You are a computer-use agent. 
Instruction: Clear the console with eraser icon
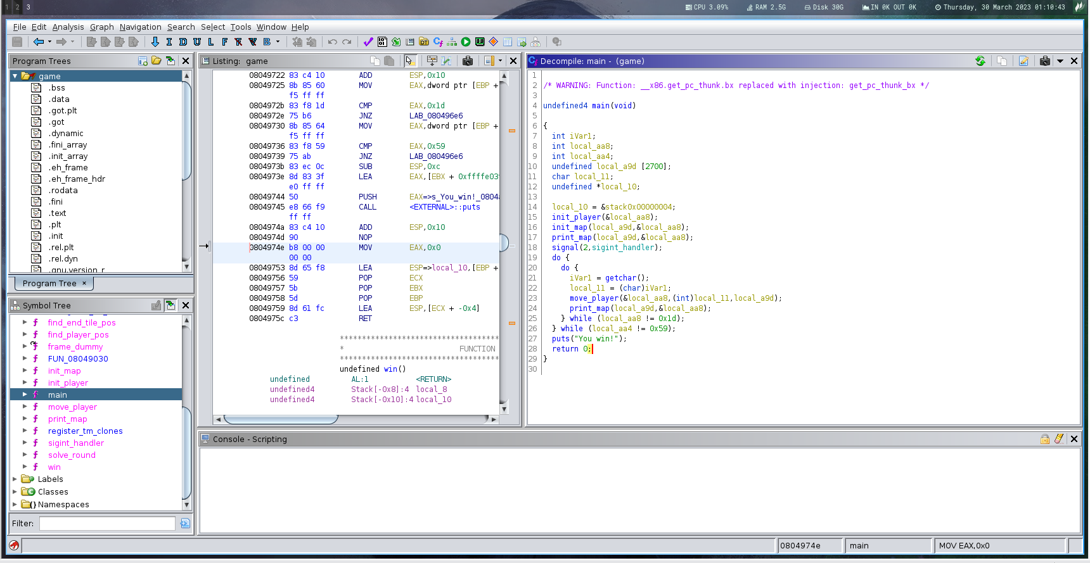(x=1059, y=439)
